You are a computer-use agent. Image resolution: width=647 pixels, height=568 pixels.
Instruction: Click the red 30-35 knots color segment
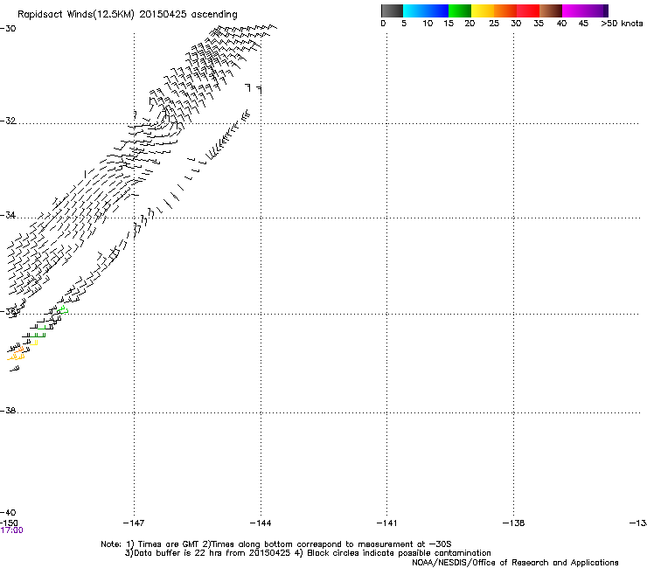click(528, 10)
